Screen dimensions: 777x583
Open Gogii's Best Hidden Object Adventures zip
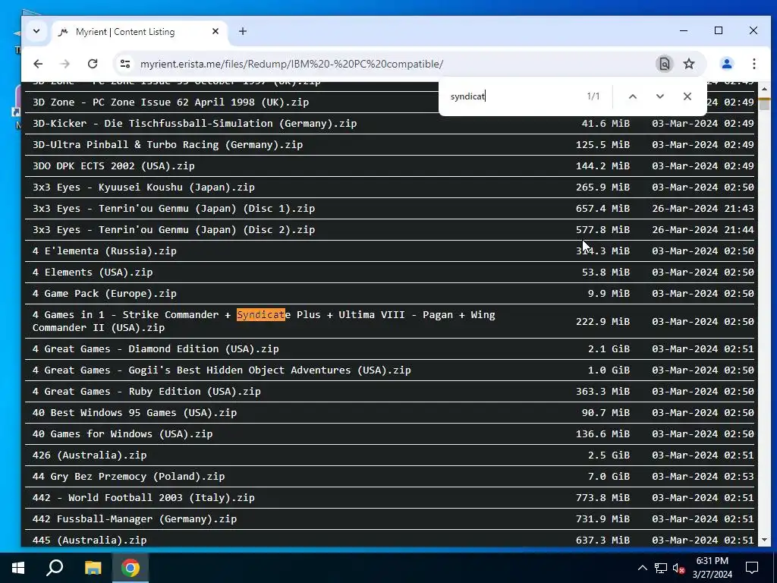click(x=222, y=370)
